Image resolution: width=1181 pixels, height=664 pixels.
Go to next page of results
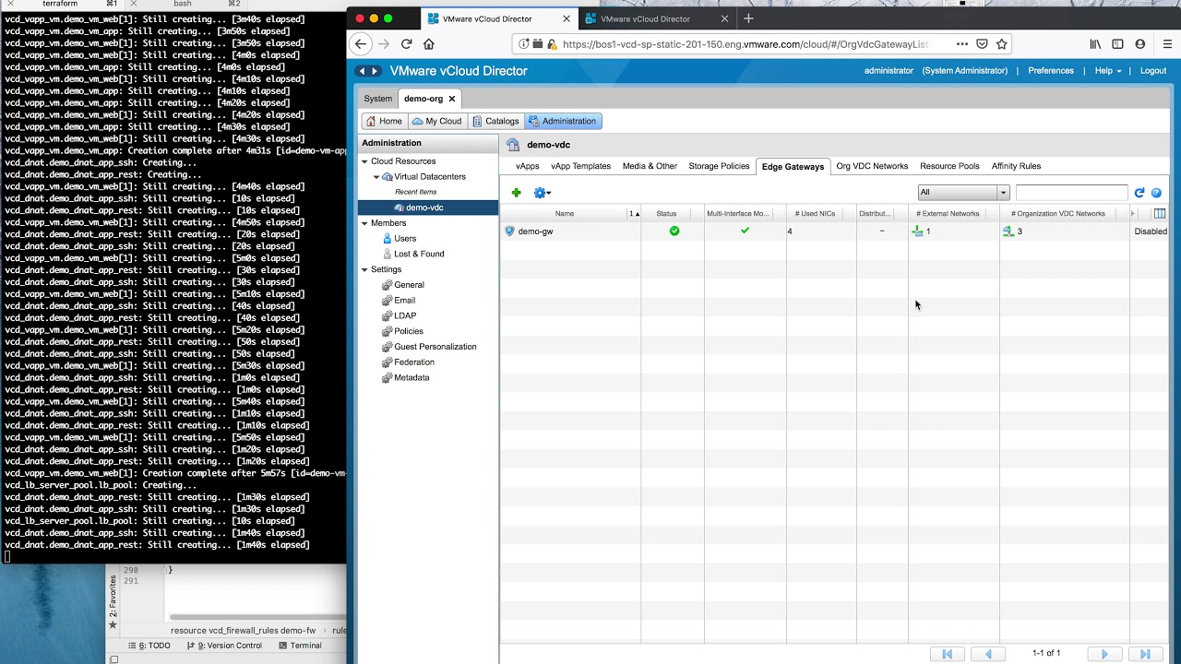pos(1104,654)
